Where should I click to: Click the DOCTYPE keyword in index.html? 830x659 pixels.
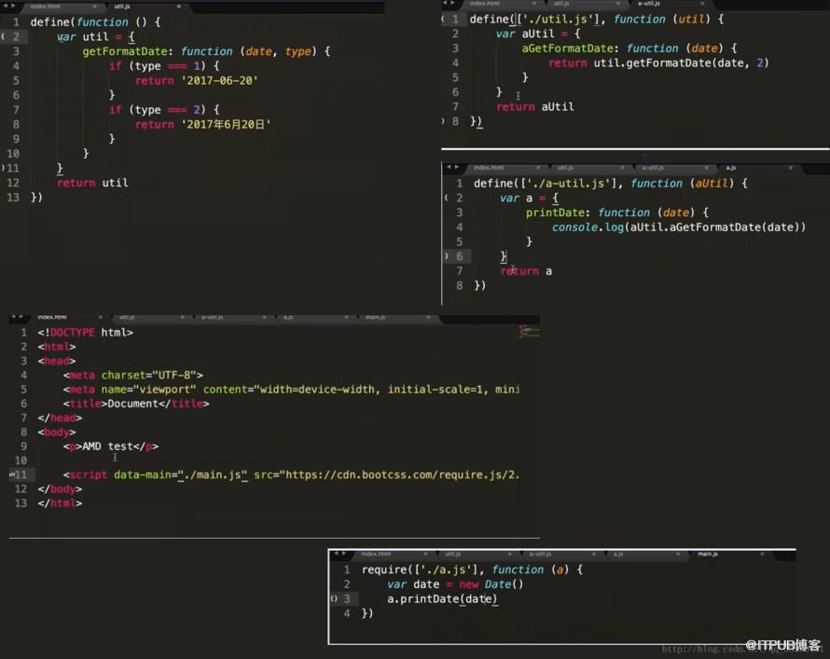[73, 333]
